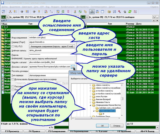Click the 'Удалён. каталог' input field
Viewport: 160px width, 134px height.
(52, 62)
